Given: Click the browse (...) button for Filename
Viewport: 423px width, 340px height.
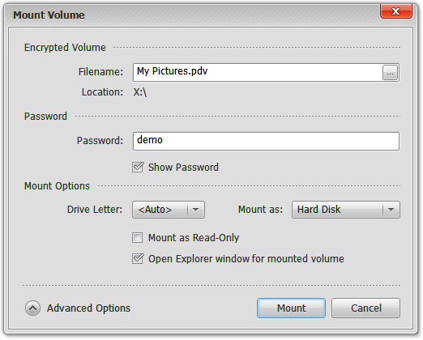Looking at the screenshot, I should (390, 73).
